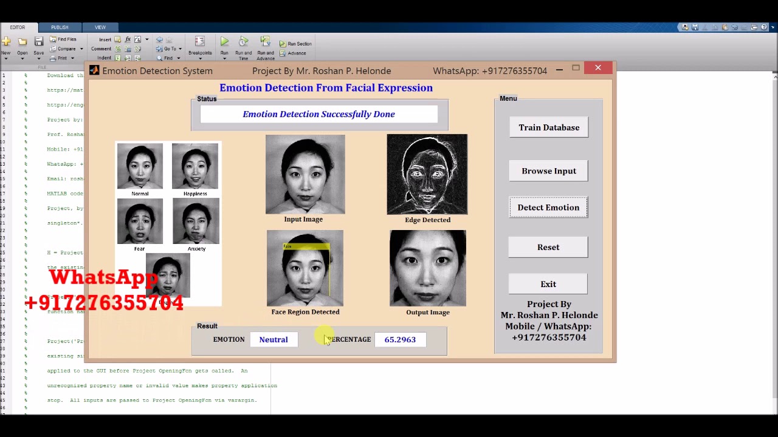778x437 pixels.
Task: Open the Run dropdown arrow
Action: click(224, 59)
